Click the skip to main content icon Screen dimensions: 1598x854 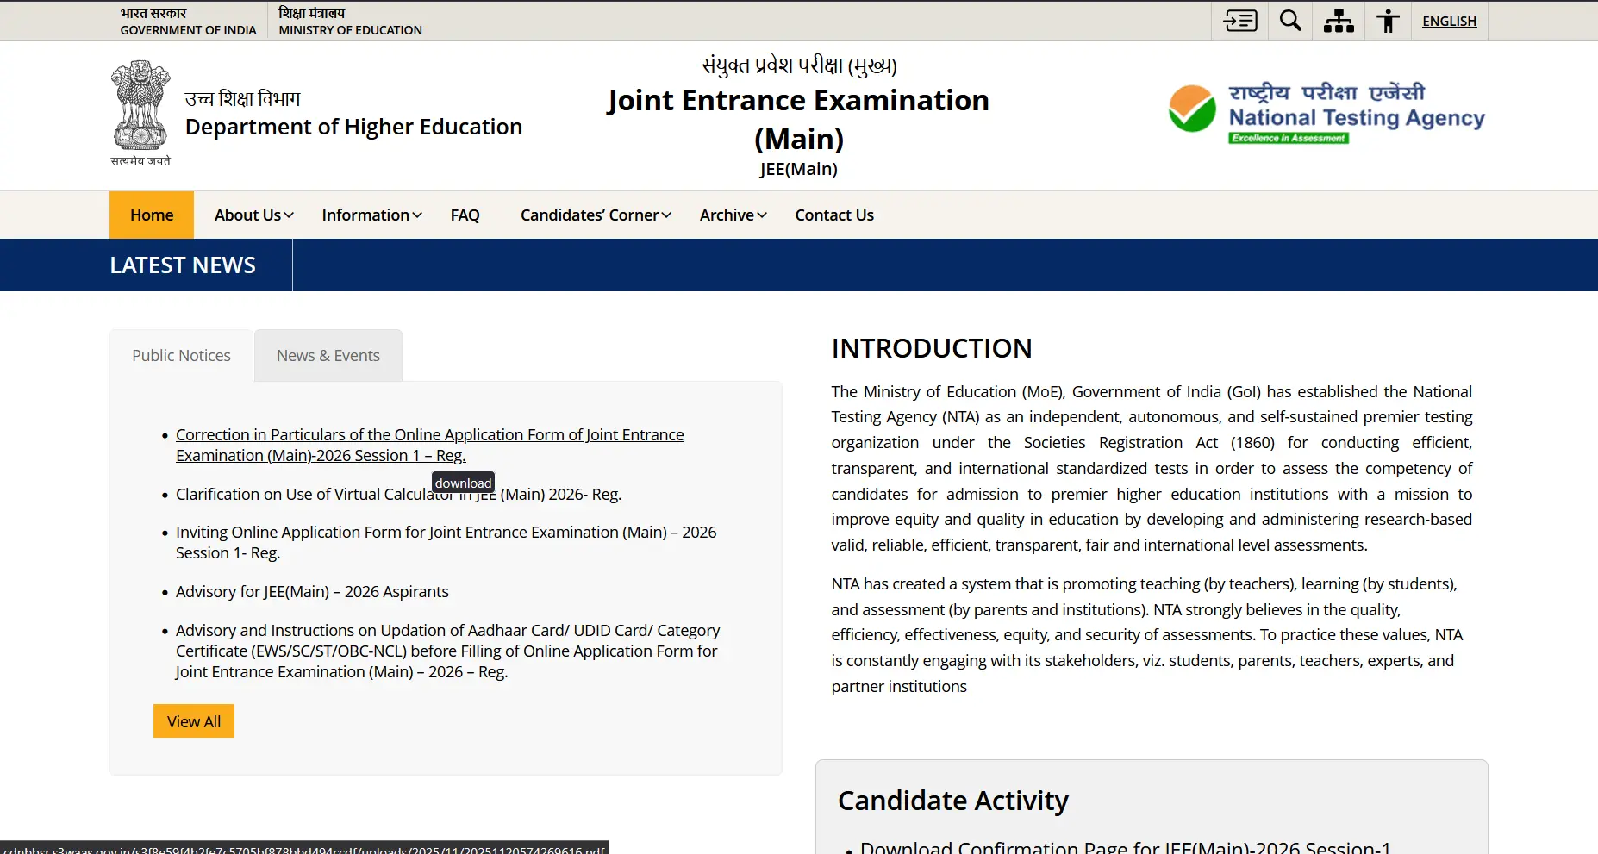(1240, 20)
